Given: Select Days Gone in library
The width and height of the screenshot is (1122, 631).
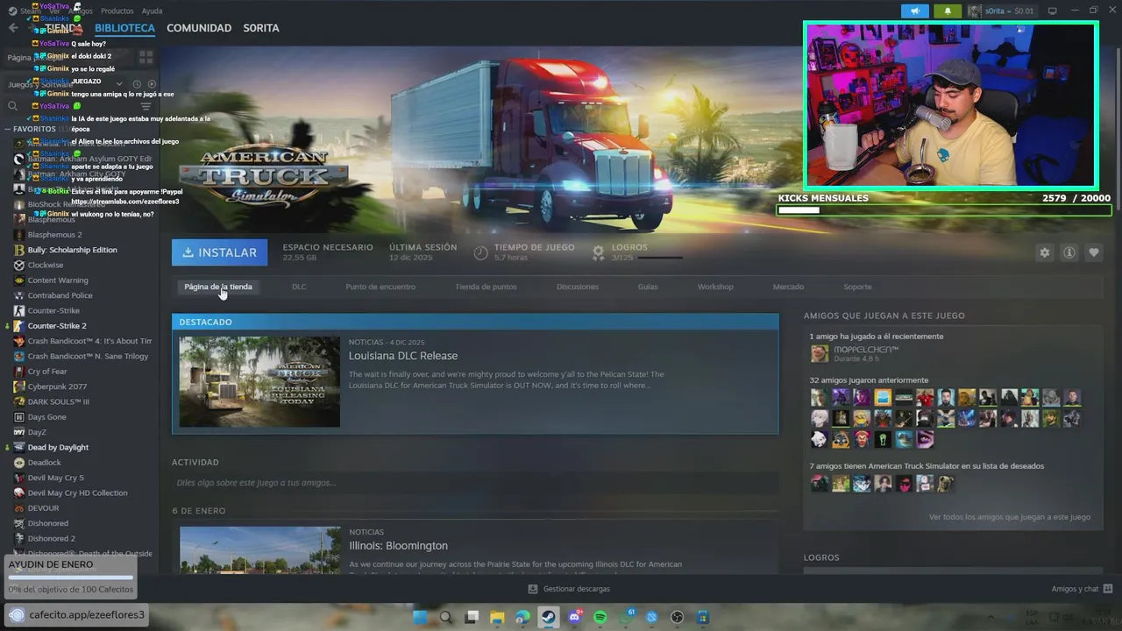Looking at the screenshot, I should pyautogui.click(x=47, y=417).
